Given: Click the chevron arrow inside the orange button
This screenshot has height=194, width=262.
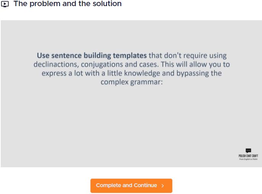Looking at the screenshot, I should pyautogui.click(x=163, y=186).
